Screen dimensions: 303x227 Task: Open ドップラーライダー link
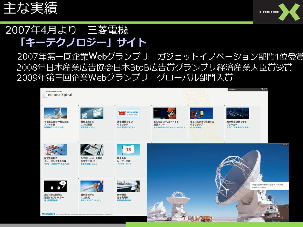point(125,164)
